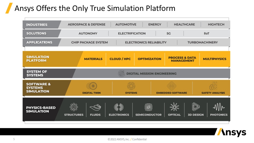Click the Safety Analysis lock icon
254x143 pixels.
[x=213, y=86]
